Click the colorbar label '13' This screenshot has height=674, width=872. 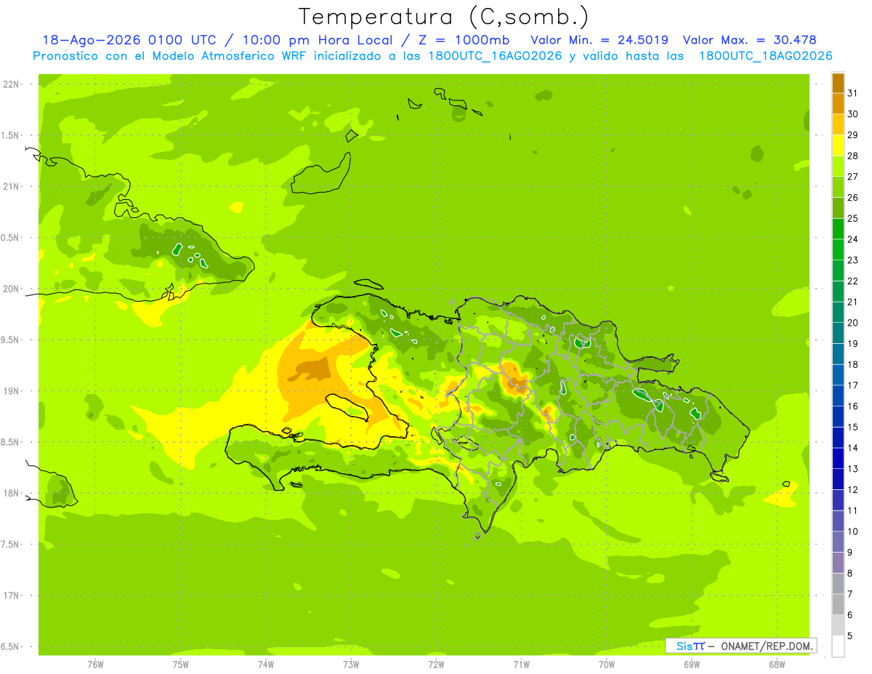point(853,469)
